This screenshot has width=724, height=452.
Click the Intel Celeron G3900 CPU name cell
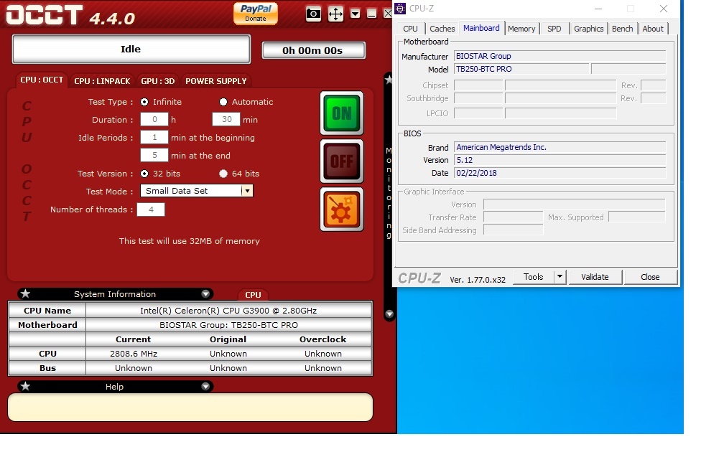point(228,311)
